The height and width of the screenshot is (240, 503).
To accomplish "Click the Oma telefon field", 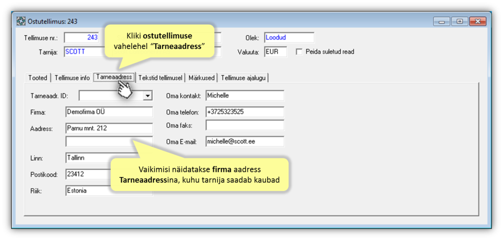I will click(244, 112).
